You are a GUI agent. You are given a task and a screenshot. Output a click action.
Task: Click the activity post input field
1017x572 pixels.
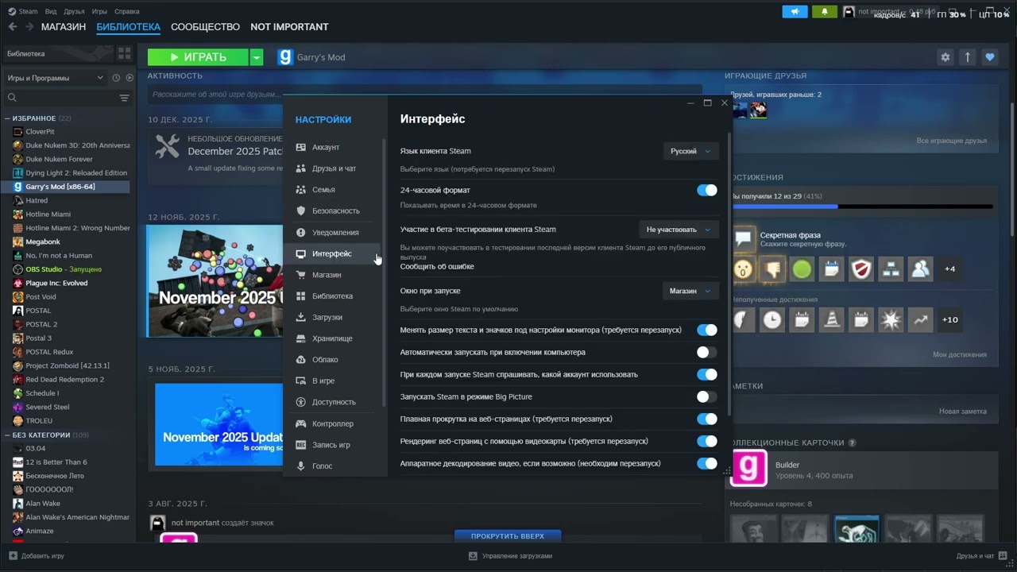(424, 95)
